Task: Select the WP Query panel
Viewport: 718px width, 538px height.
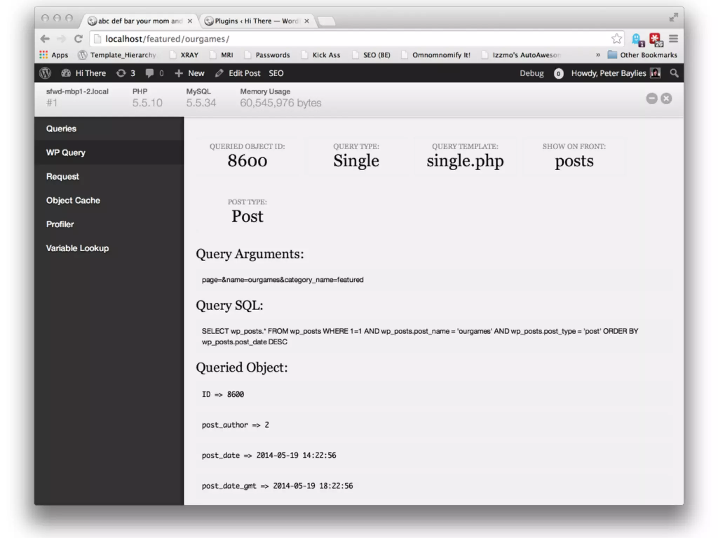Action: [x=109, y=152]
